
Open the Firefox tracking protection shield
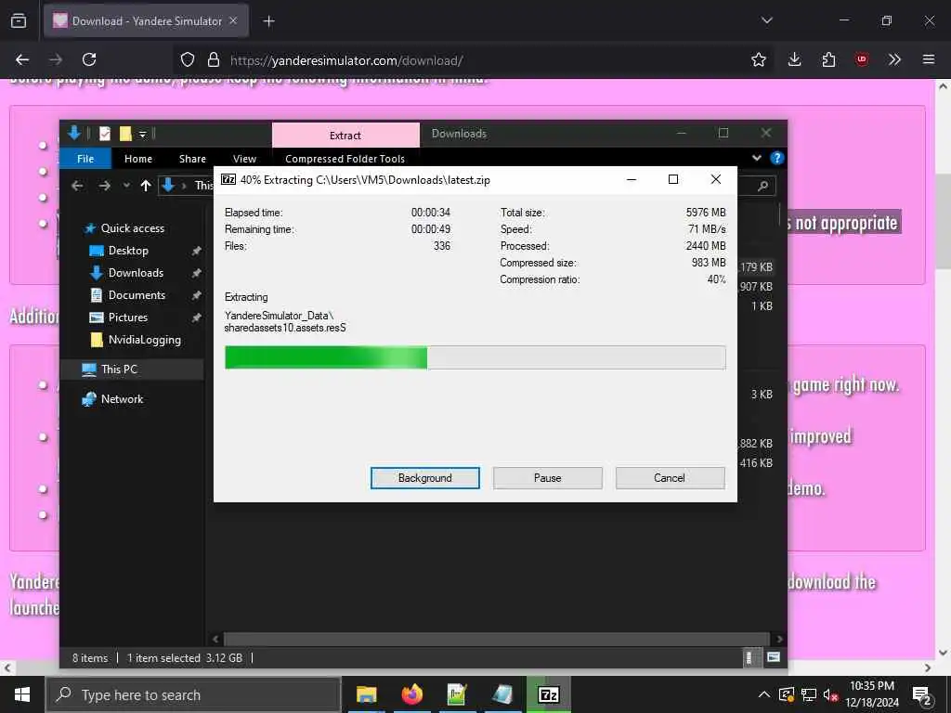tap(188, 59)
